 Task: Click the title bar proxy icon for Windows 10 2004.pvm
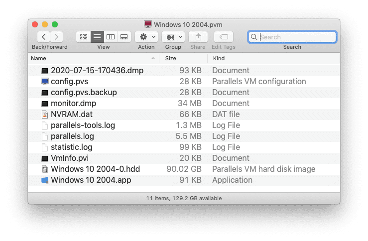pos(148,24)
